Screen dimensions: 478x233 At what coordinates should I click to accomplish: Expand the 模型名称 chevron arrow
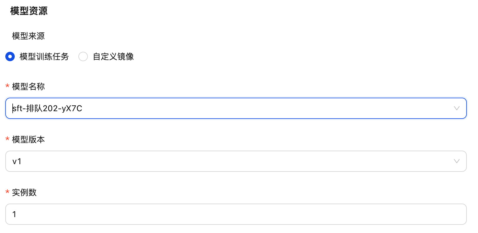[x=456, y=108]
